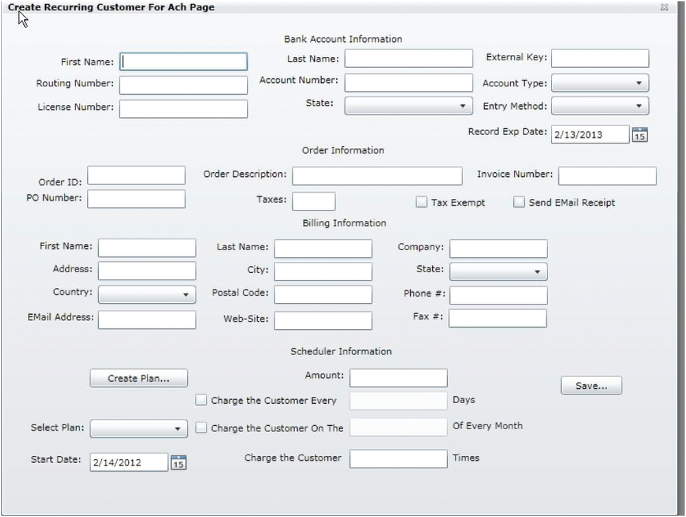Click the EMail Address field
This screenshot has width=686, height=517.
point(146,320)
